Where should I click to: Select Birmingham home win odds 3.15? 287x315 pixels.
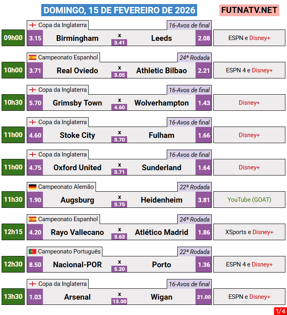click(x=35, y=38)
